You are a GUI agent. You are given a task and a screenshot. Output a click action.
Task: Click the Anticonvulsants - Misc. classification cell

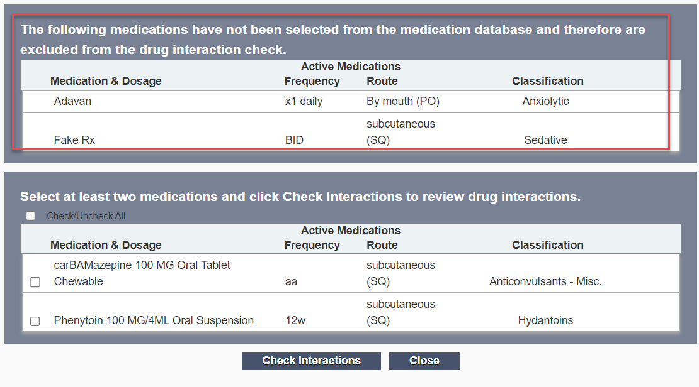pyautogui.click(x=545, y=281)
